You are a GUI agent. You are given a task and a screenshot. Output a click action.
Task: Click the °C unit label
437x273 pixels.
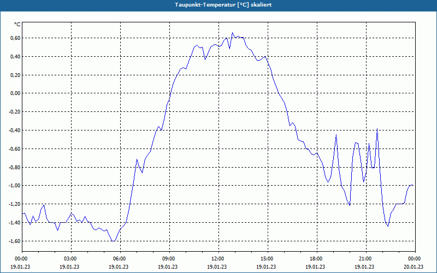[17, 25]
